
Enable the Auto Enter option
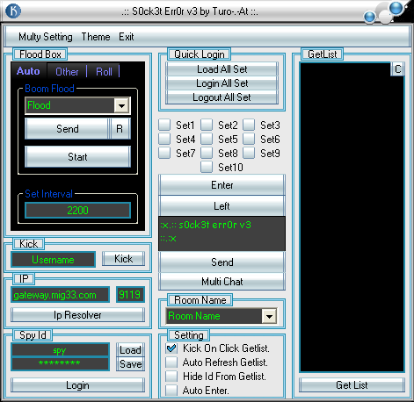(171, 391)
